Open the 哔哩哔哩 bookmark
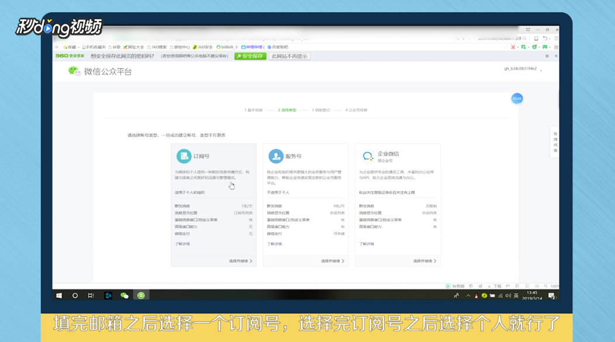Viewport: 615px width, 342px height. pyautogui.click(x=253, y=47)
